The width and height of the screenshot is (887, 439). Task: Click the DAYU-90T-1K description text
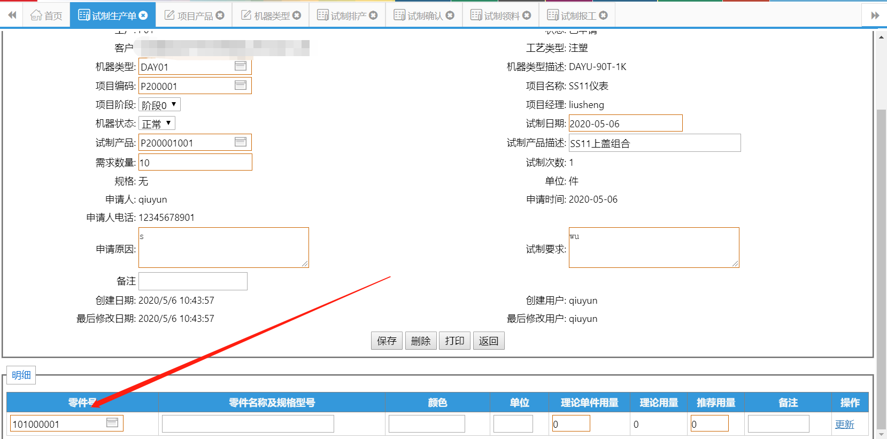click(x=597, y=67)
